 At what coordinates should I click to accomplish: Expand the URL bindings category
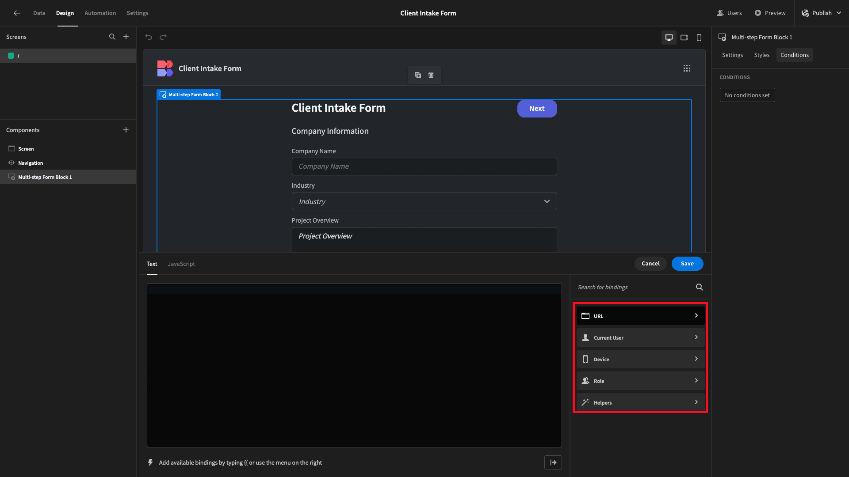pyautogui.click(x=641, y=316)
